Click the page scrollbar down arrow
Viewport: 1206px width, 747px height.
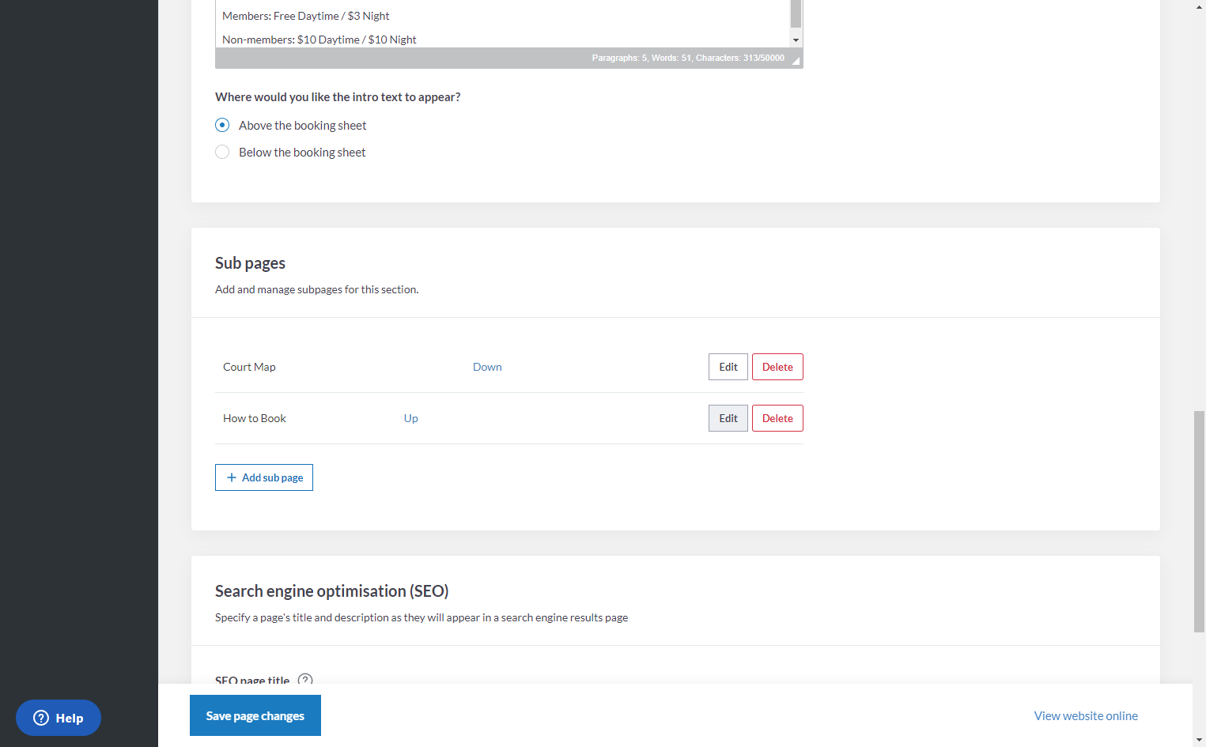click(1200, 741)
